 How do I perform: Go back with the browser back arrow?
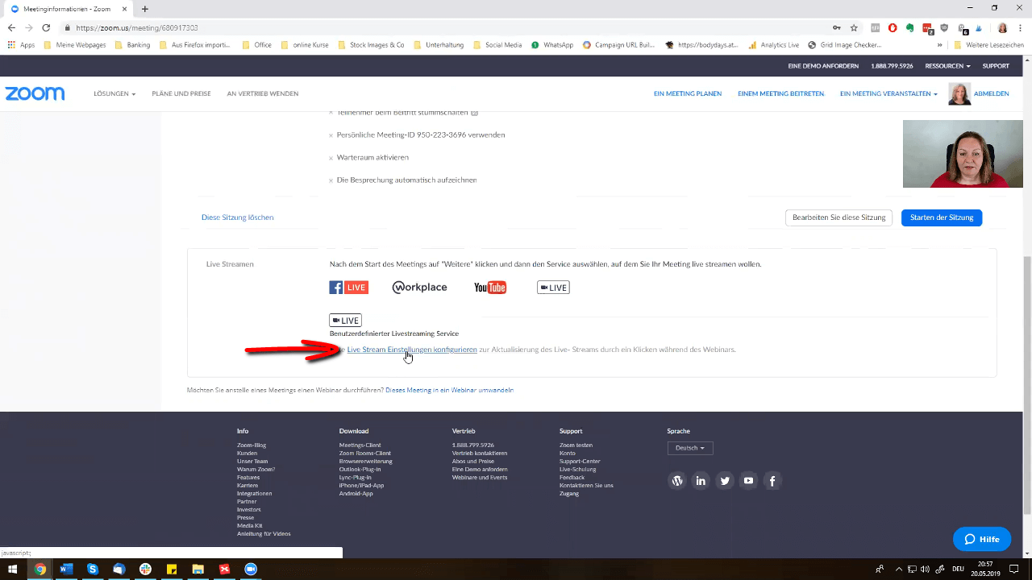click(x=11, y=27)
